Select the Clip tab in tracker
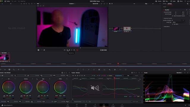190x107 pixels. [x=128, y=75]
